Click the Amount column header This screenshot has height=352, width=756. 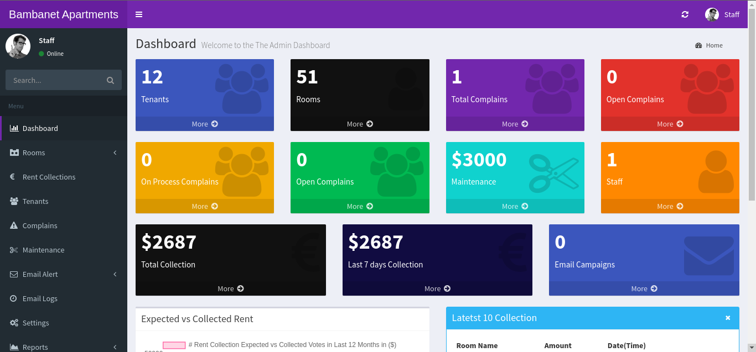[x=557, y=345]
